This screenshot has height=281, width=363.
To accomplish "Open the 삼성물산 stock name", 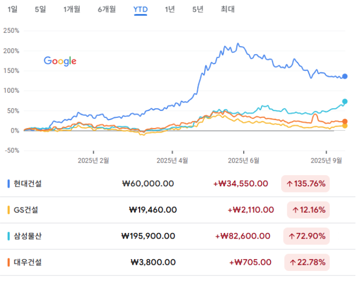I will coord(28,236).
